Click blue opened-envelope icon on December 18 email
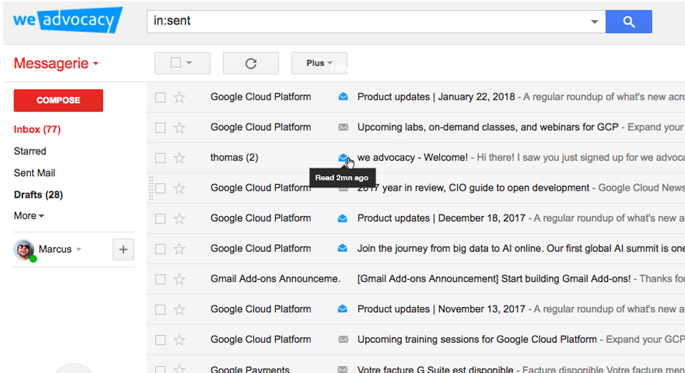The height and width of the screenshot is (373, 685). click(343, 218)
